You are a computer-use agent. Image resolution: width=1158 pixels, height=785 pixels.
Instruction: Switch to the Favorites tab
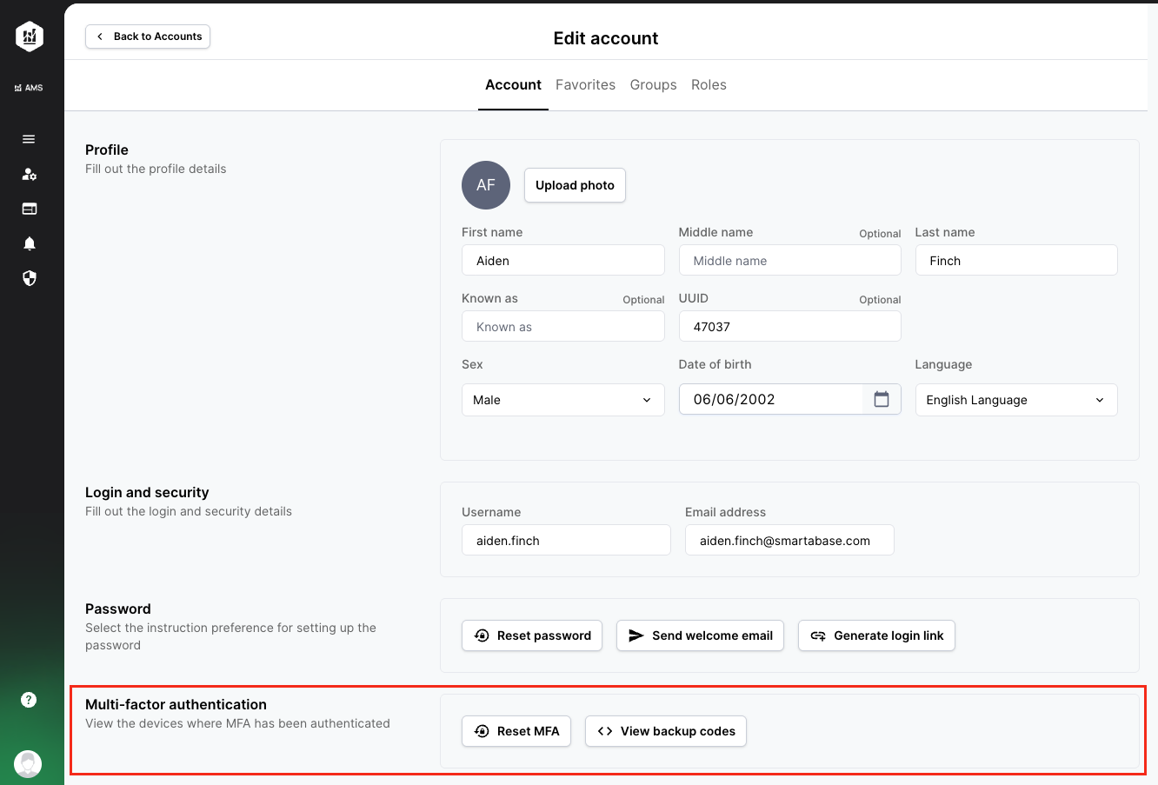click(x=585, y=85)
